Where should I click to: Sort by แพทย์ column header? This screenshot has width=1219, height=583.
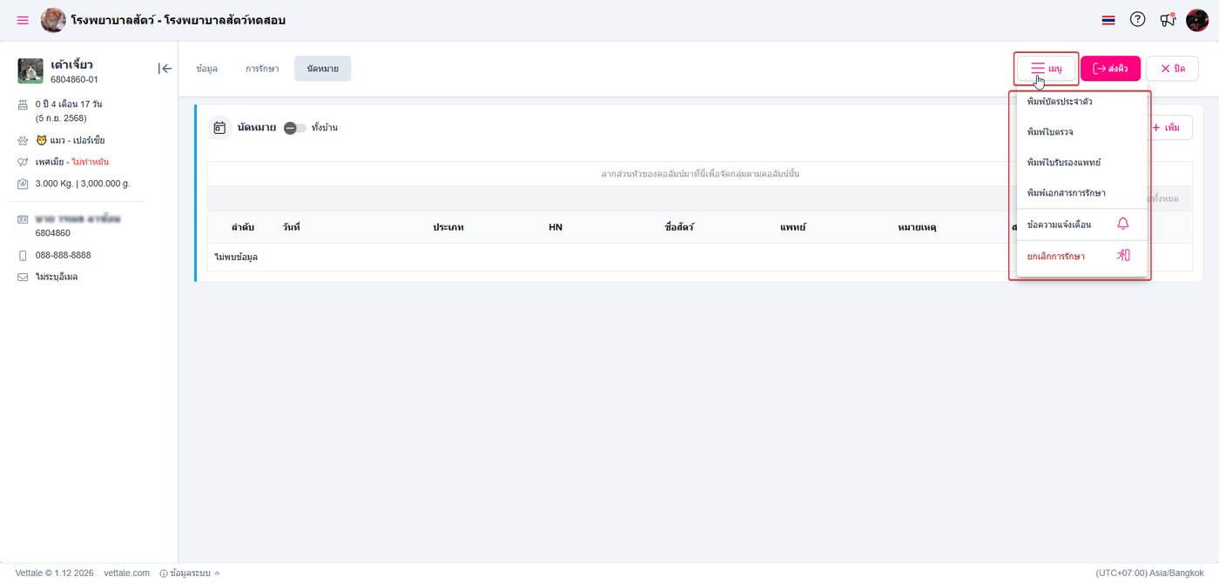coord(793,227)
